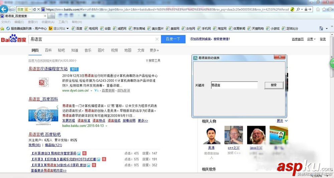334x178 pixels.
Task: Open 百度首页 link
Action: click(x=298, y=39)
